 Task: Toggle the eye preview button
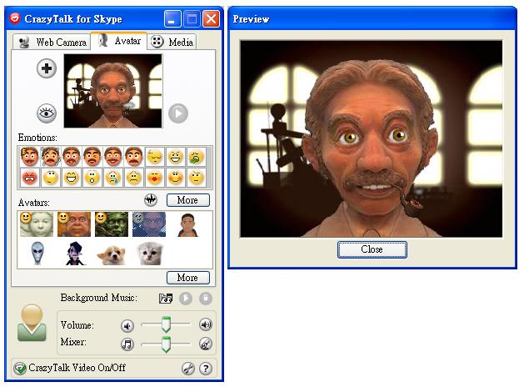point(47,113)
